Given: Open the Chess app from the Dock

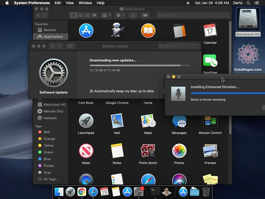Looking at the screenshot, I should (x=166, y=192).
